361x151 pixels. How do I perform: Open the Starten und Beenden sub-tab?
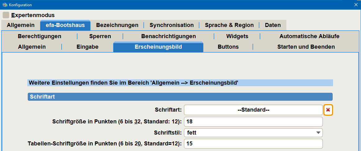tap(306, 47)
